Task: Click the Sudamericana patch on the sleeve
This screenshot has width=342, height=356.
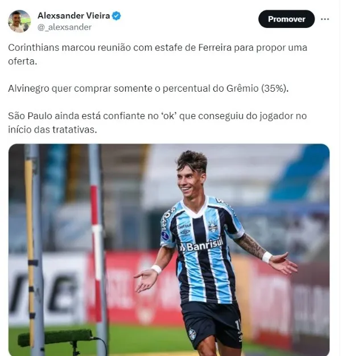Action: pos(165,236)
